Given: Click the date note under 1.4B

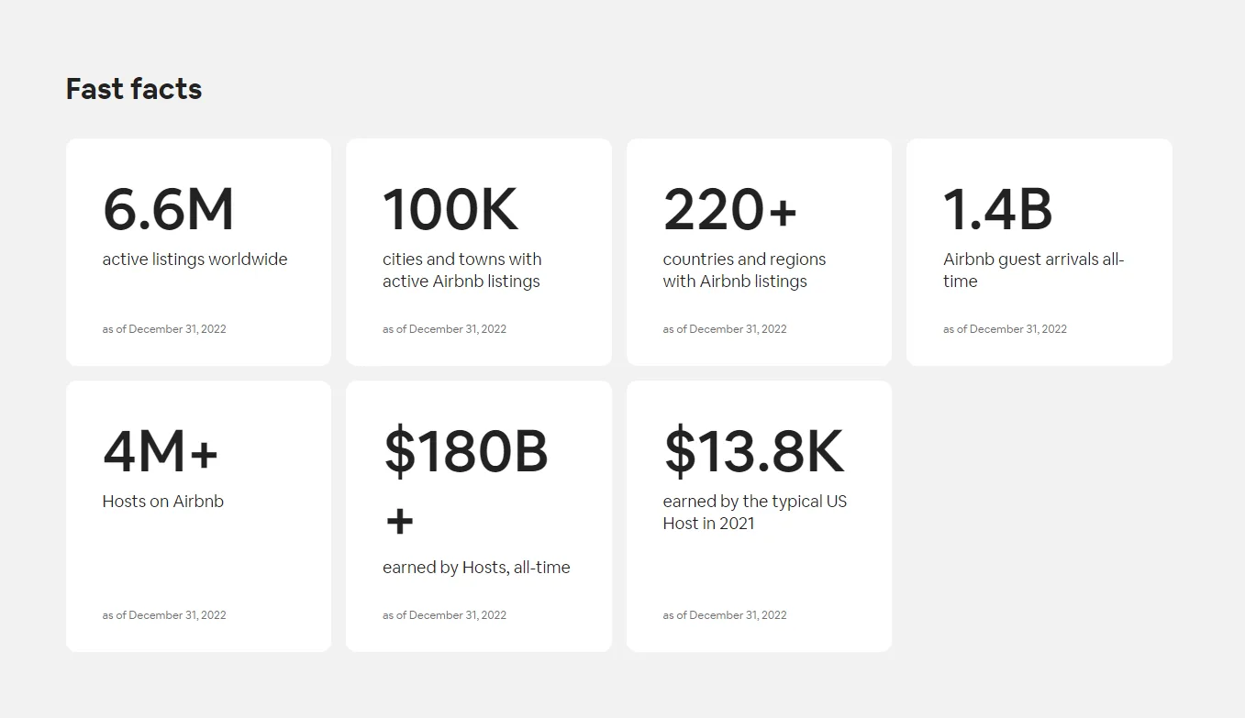Looking at the screenshot, I should click(x=1005, y=329).
